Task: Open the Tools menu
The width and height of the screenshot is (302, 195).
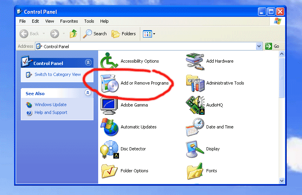Action: point(89,21)
